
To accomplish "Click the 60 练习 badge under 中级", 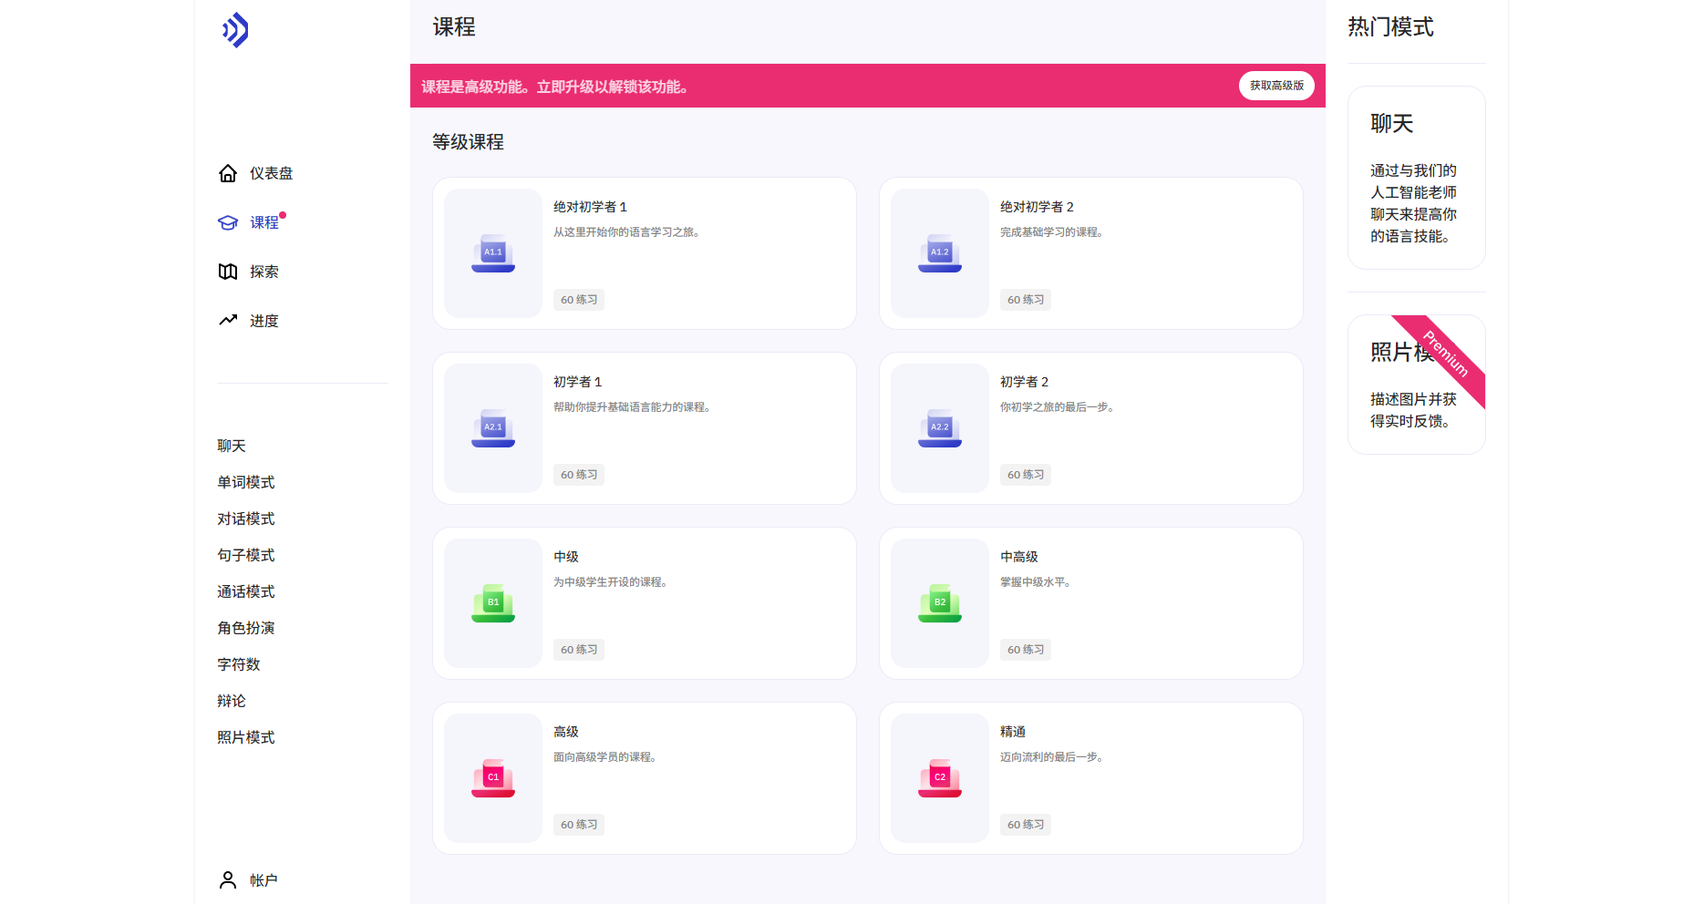I will point(579,650).
